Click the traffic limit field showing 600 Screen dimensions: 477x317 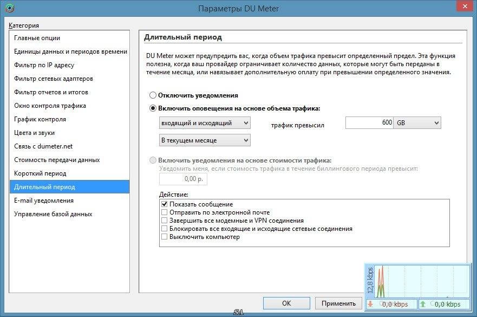pyautogui.click(x=369, y=122)
